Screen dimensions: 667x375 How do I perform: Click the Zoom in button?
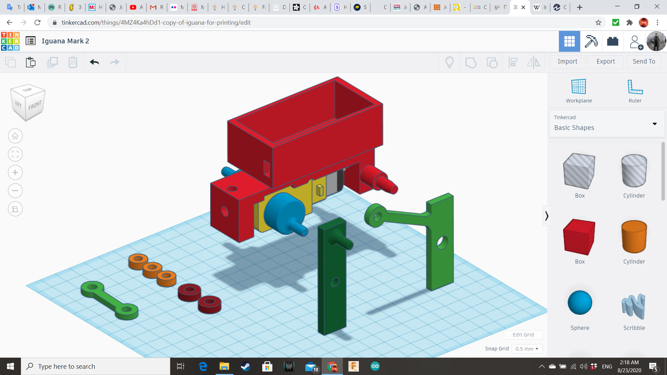pos(15,173)
